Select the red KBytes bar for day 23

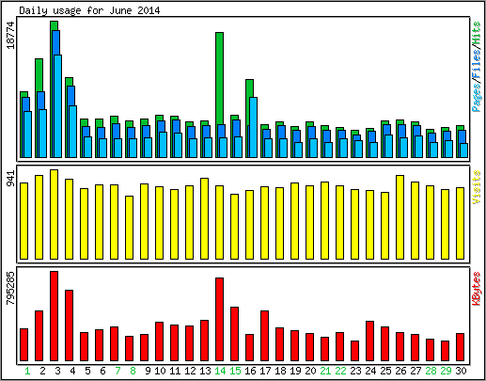[x=354, y=351]
